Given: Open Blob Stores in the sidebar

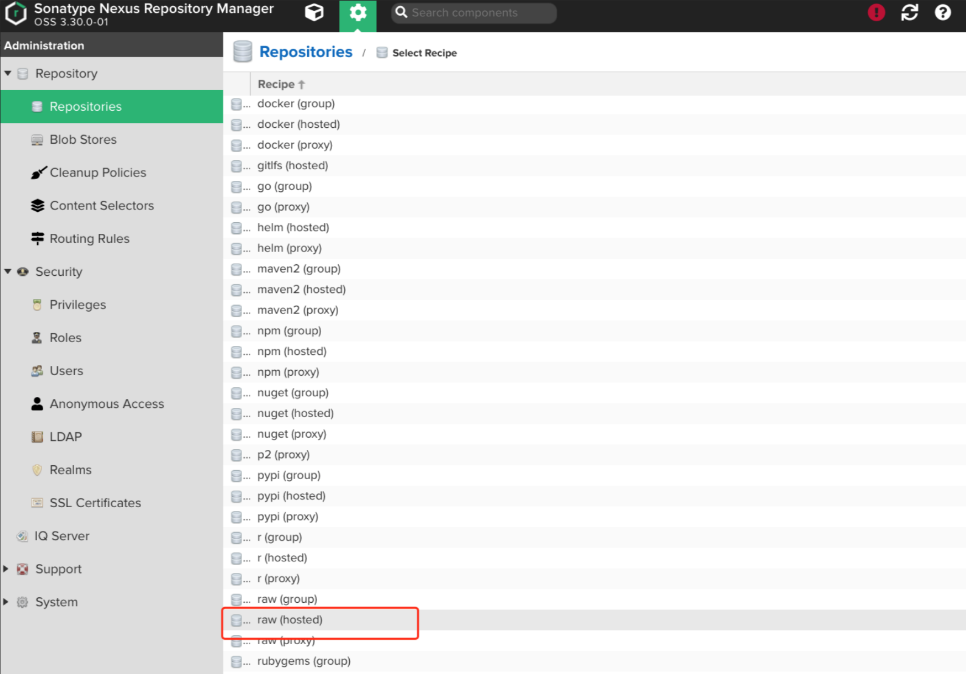Looking at the screenshot, I should click(112, 139).
